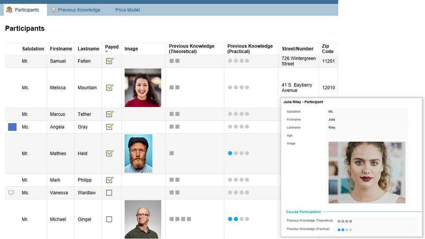
Task: Click the Lastname cell showing Tether
Action: (x=84, y=114)
